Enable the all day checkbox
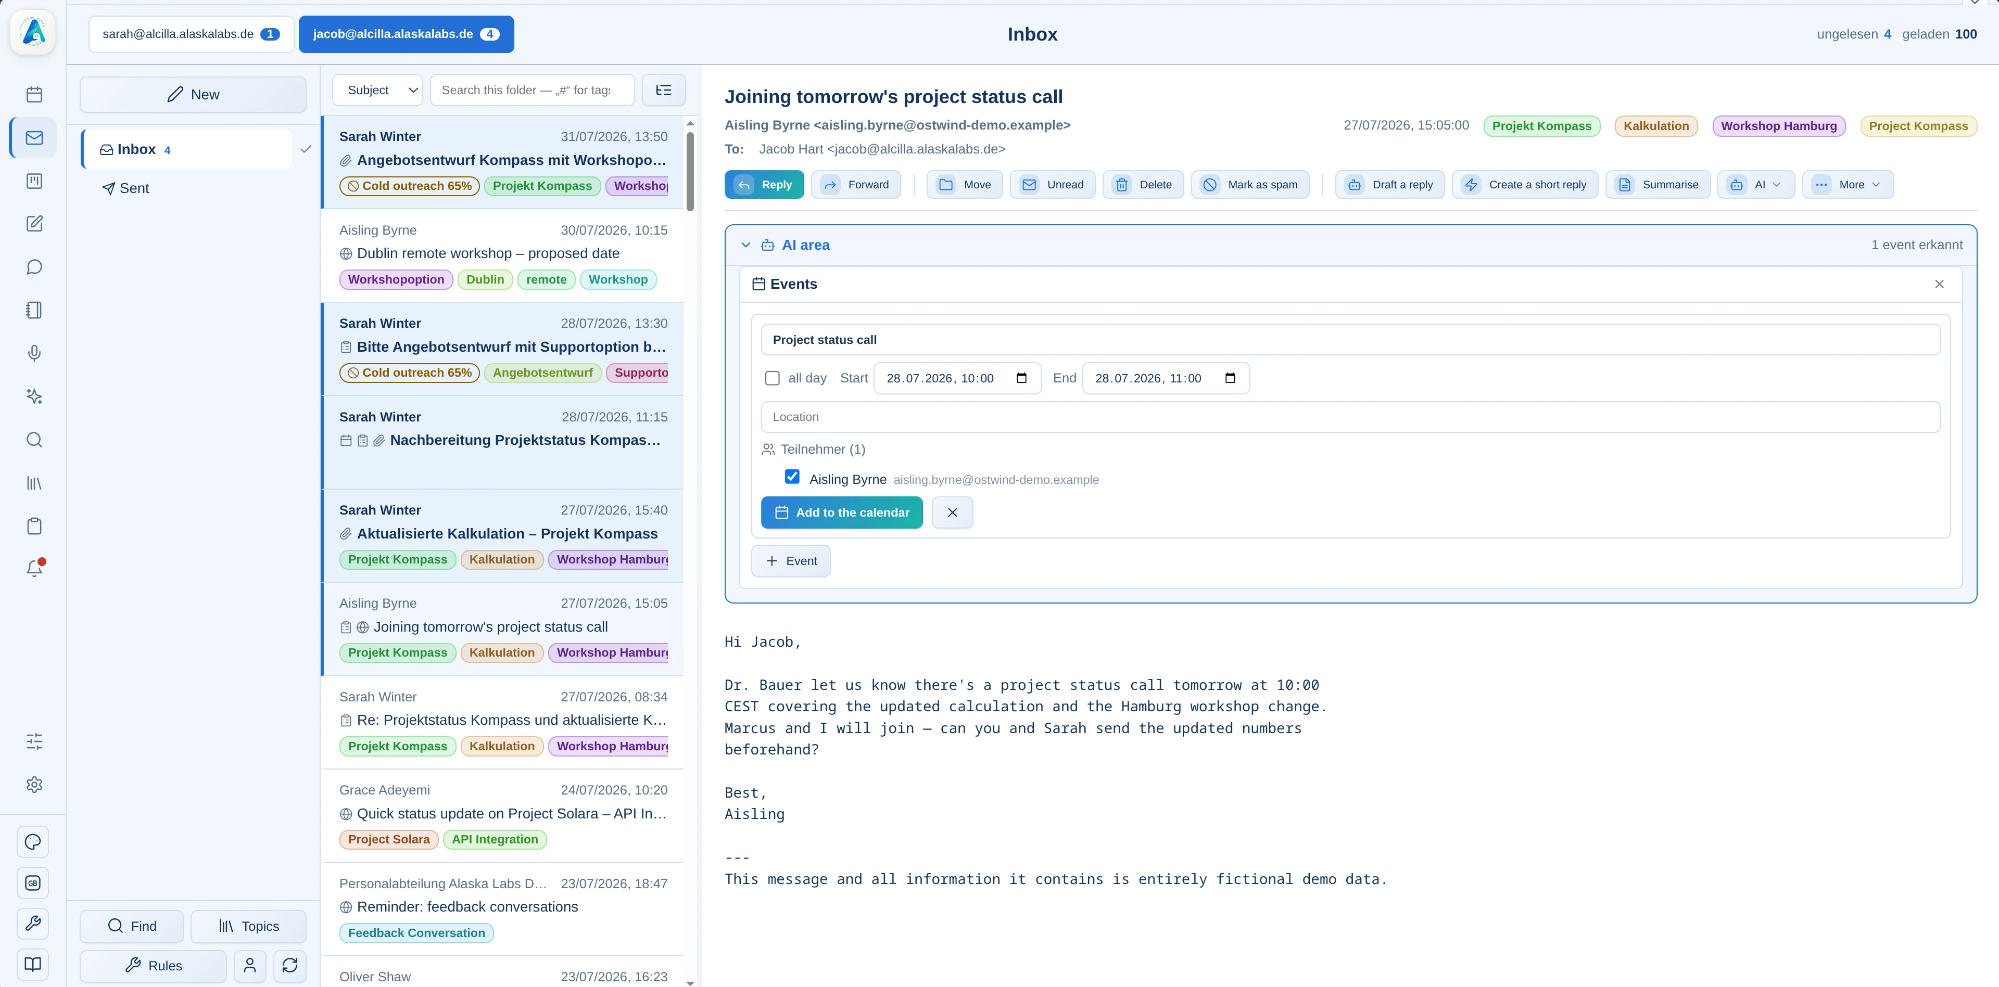The width and height of the screenshot is (1999, 987). pyautogui.click(x=772, y=378)
